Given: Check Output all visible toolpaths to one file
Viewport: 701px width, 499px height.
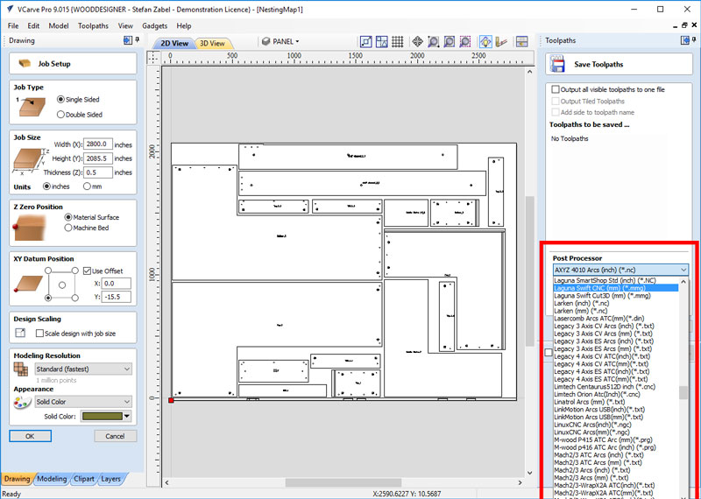Looking at the screenshot, I should click(x=556, y=89).
